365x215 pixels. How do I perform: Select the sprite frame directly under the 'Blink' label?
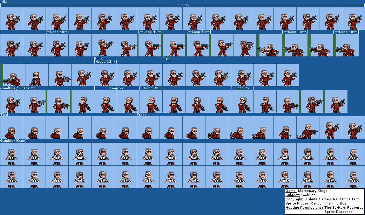106,75
